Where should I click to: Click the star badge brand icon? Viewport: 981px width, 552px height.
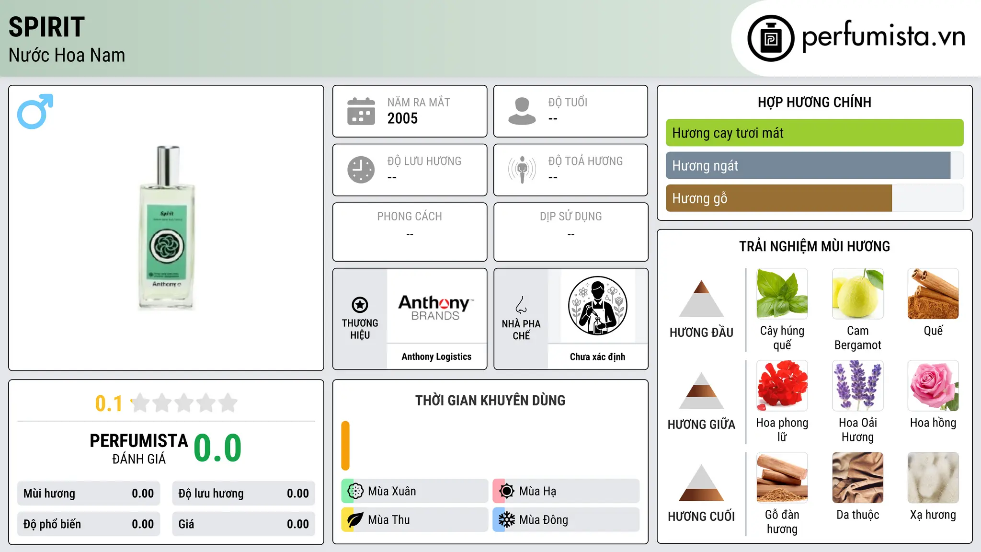(360, 305)
